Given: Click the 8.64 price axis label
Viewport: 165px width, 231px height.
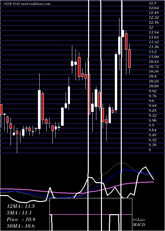Looking at the screenshot, I should 152,130.
